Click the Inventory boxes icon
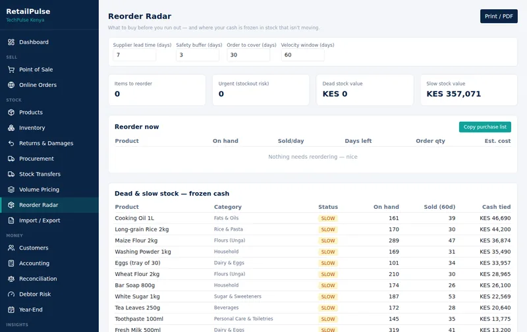 pyautogui.click(x=11, y=128)
